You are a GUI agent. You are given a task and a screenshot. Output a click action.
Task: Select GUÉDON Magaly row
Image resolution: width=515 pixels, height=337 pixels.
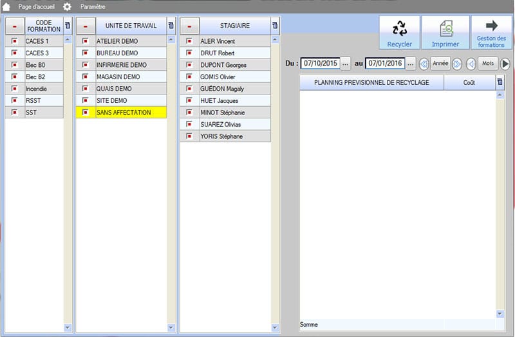click(225, 89)
